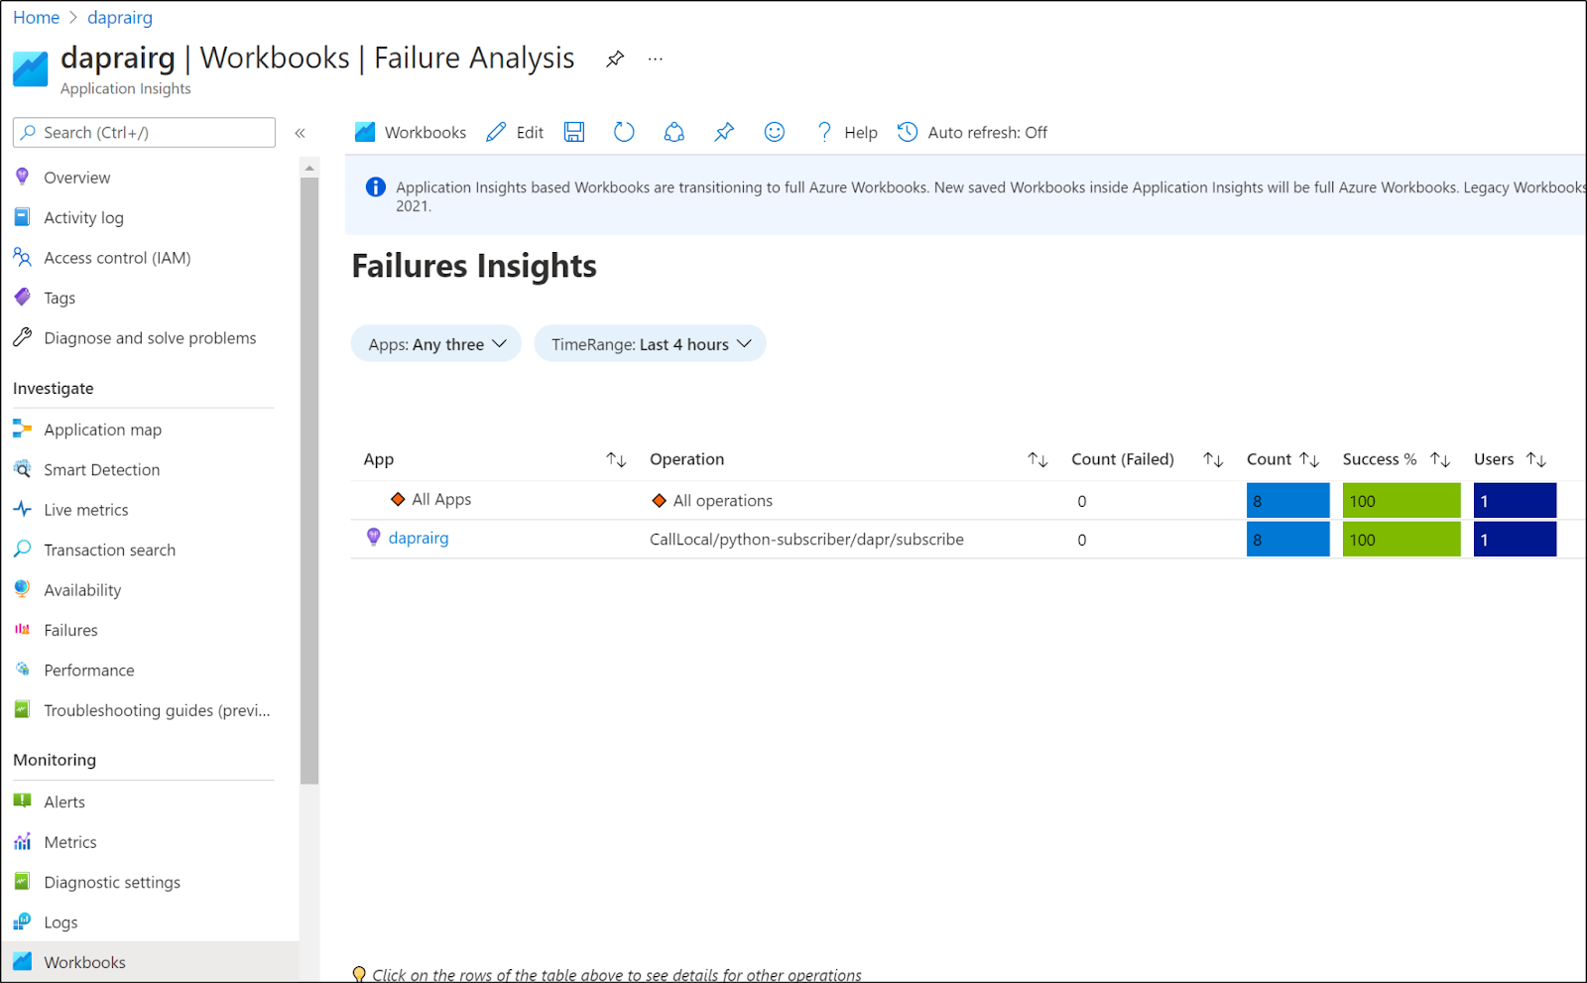This screenshot has width=1587, height=983.
Task: Click the navy Users bar in daprairg row
Action: click(1515, 540)
